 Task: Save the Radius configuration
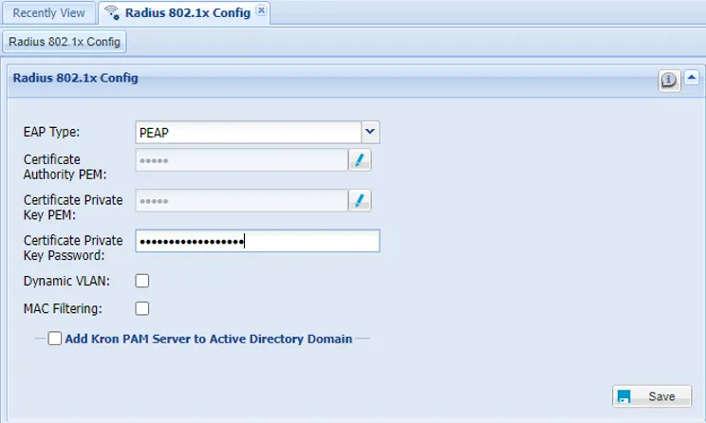(x=652, y=396)
